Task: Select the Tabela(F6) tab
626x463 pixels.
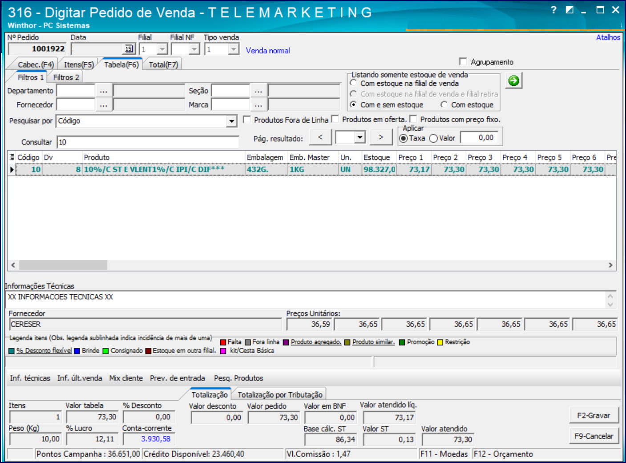Action: point(121,65)
